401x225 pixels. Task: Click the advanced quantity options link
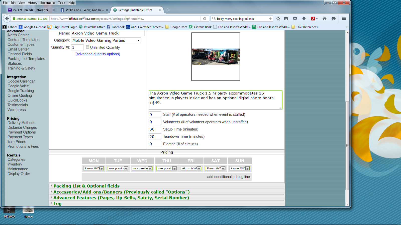[98, 54]
